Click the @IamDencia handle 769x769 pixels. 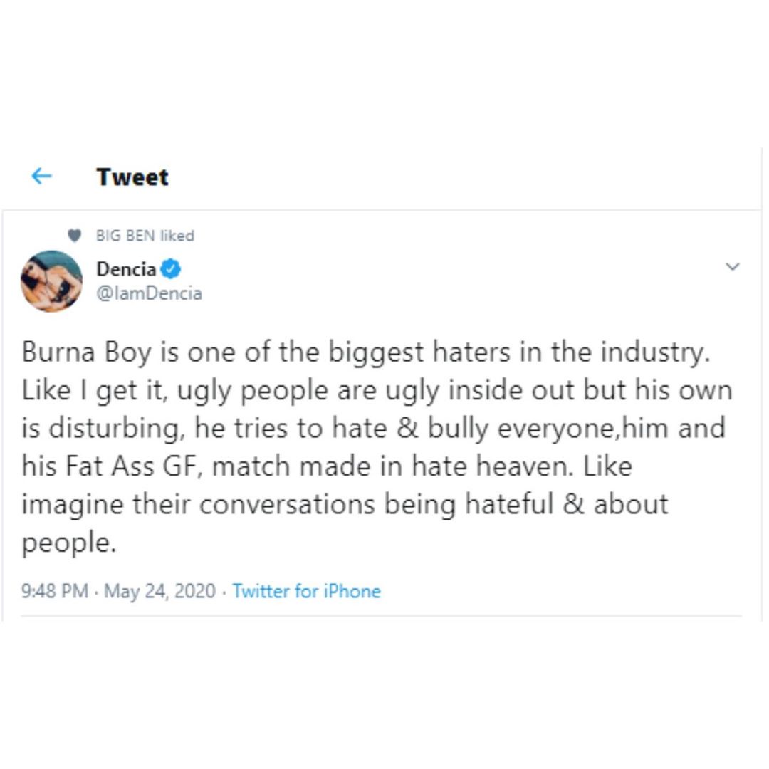149,293
